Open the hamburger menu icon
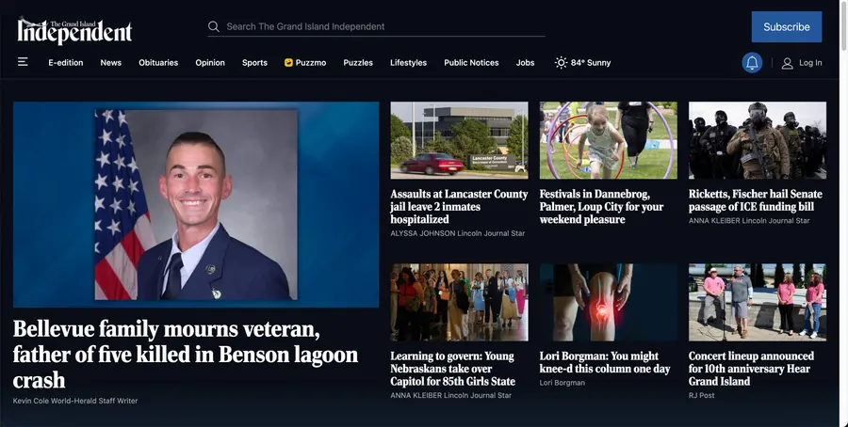848x427 pixels. [23, 62]
